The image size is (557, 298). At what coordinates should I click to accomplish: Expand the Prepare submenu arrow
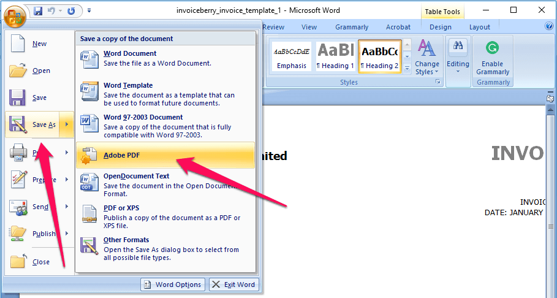tap(67, 180)
